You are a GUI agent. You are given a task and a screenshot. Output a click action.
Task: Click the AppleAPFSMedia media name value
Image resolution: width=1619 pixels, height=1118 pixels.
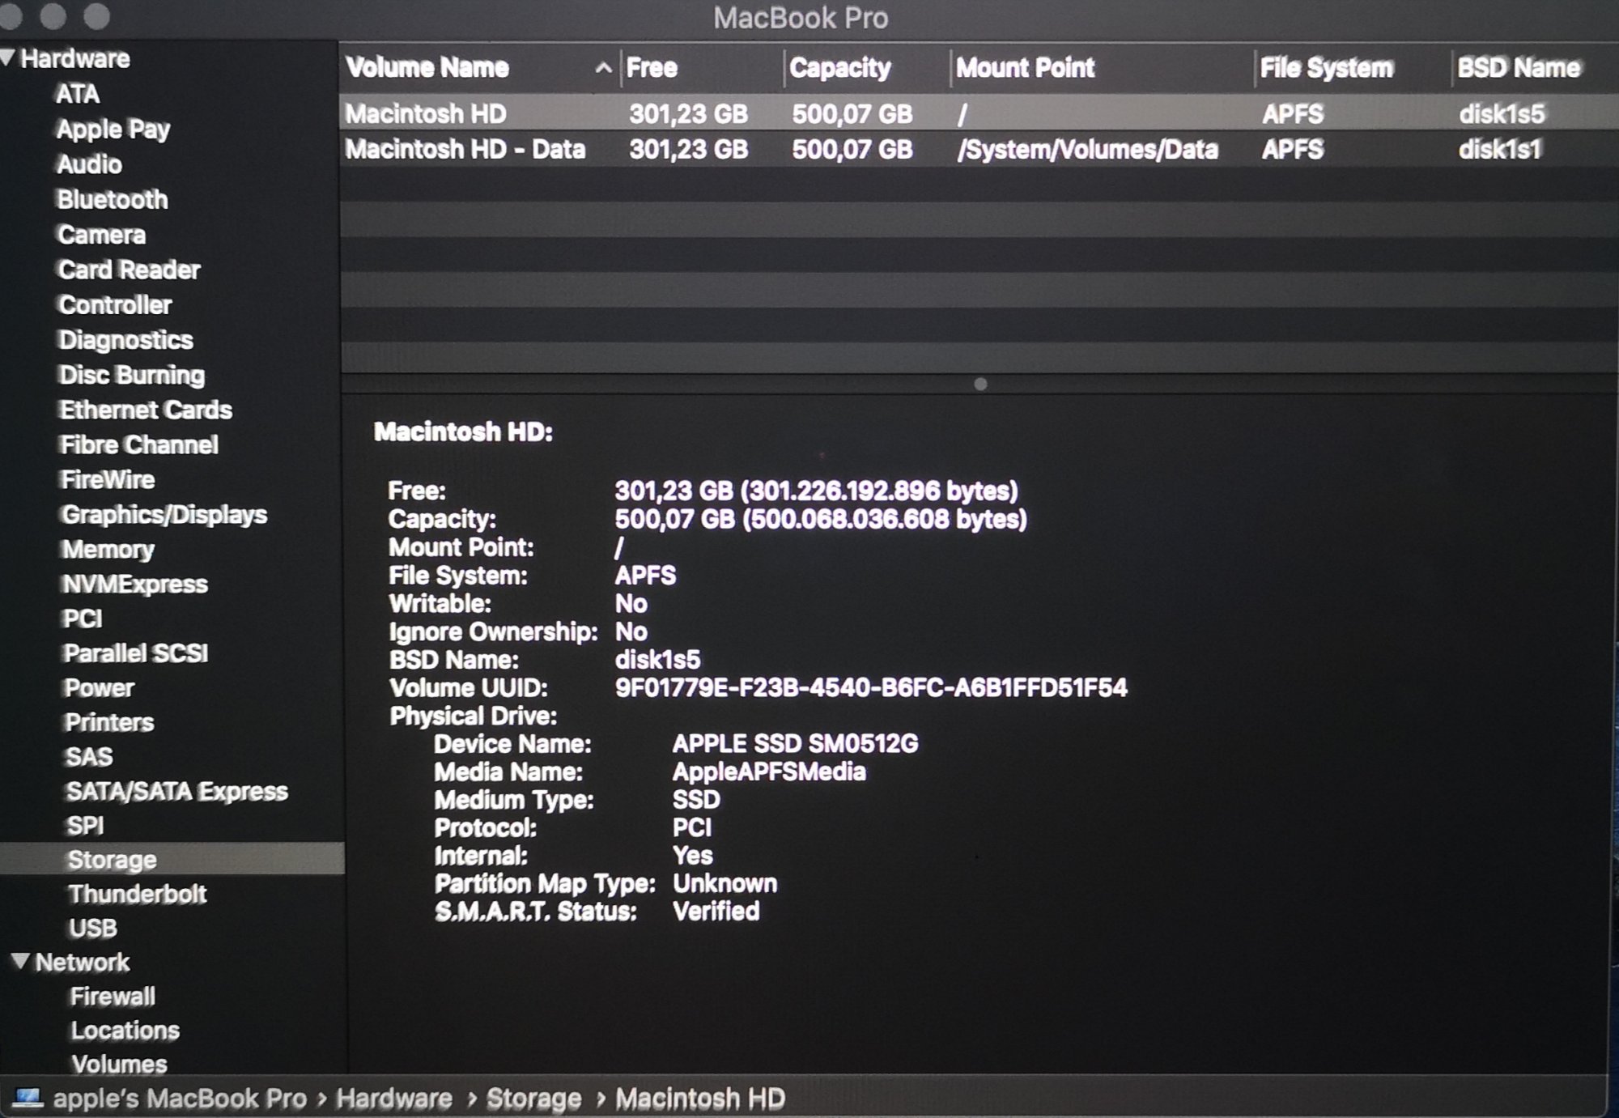769,772
